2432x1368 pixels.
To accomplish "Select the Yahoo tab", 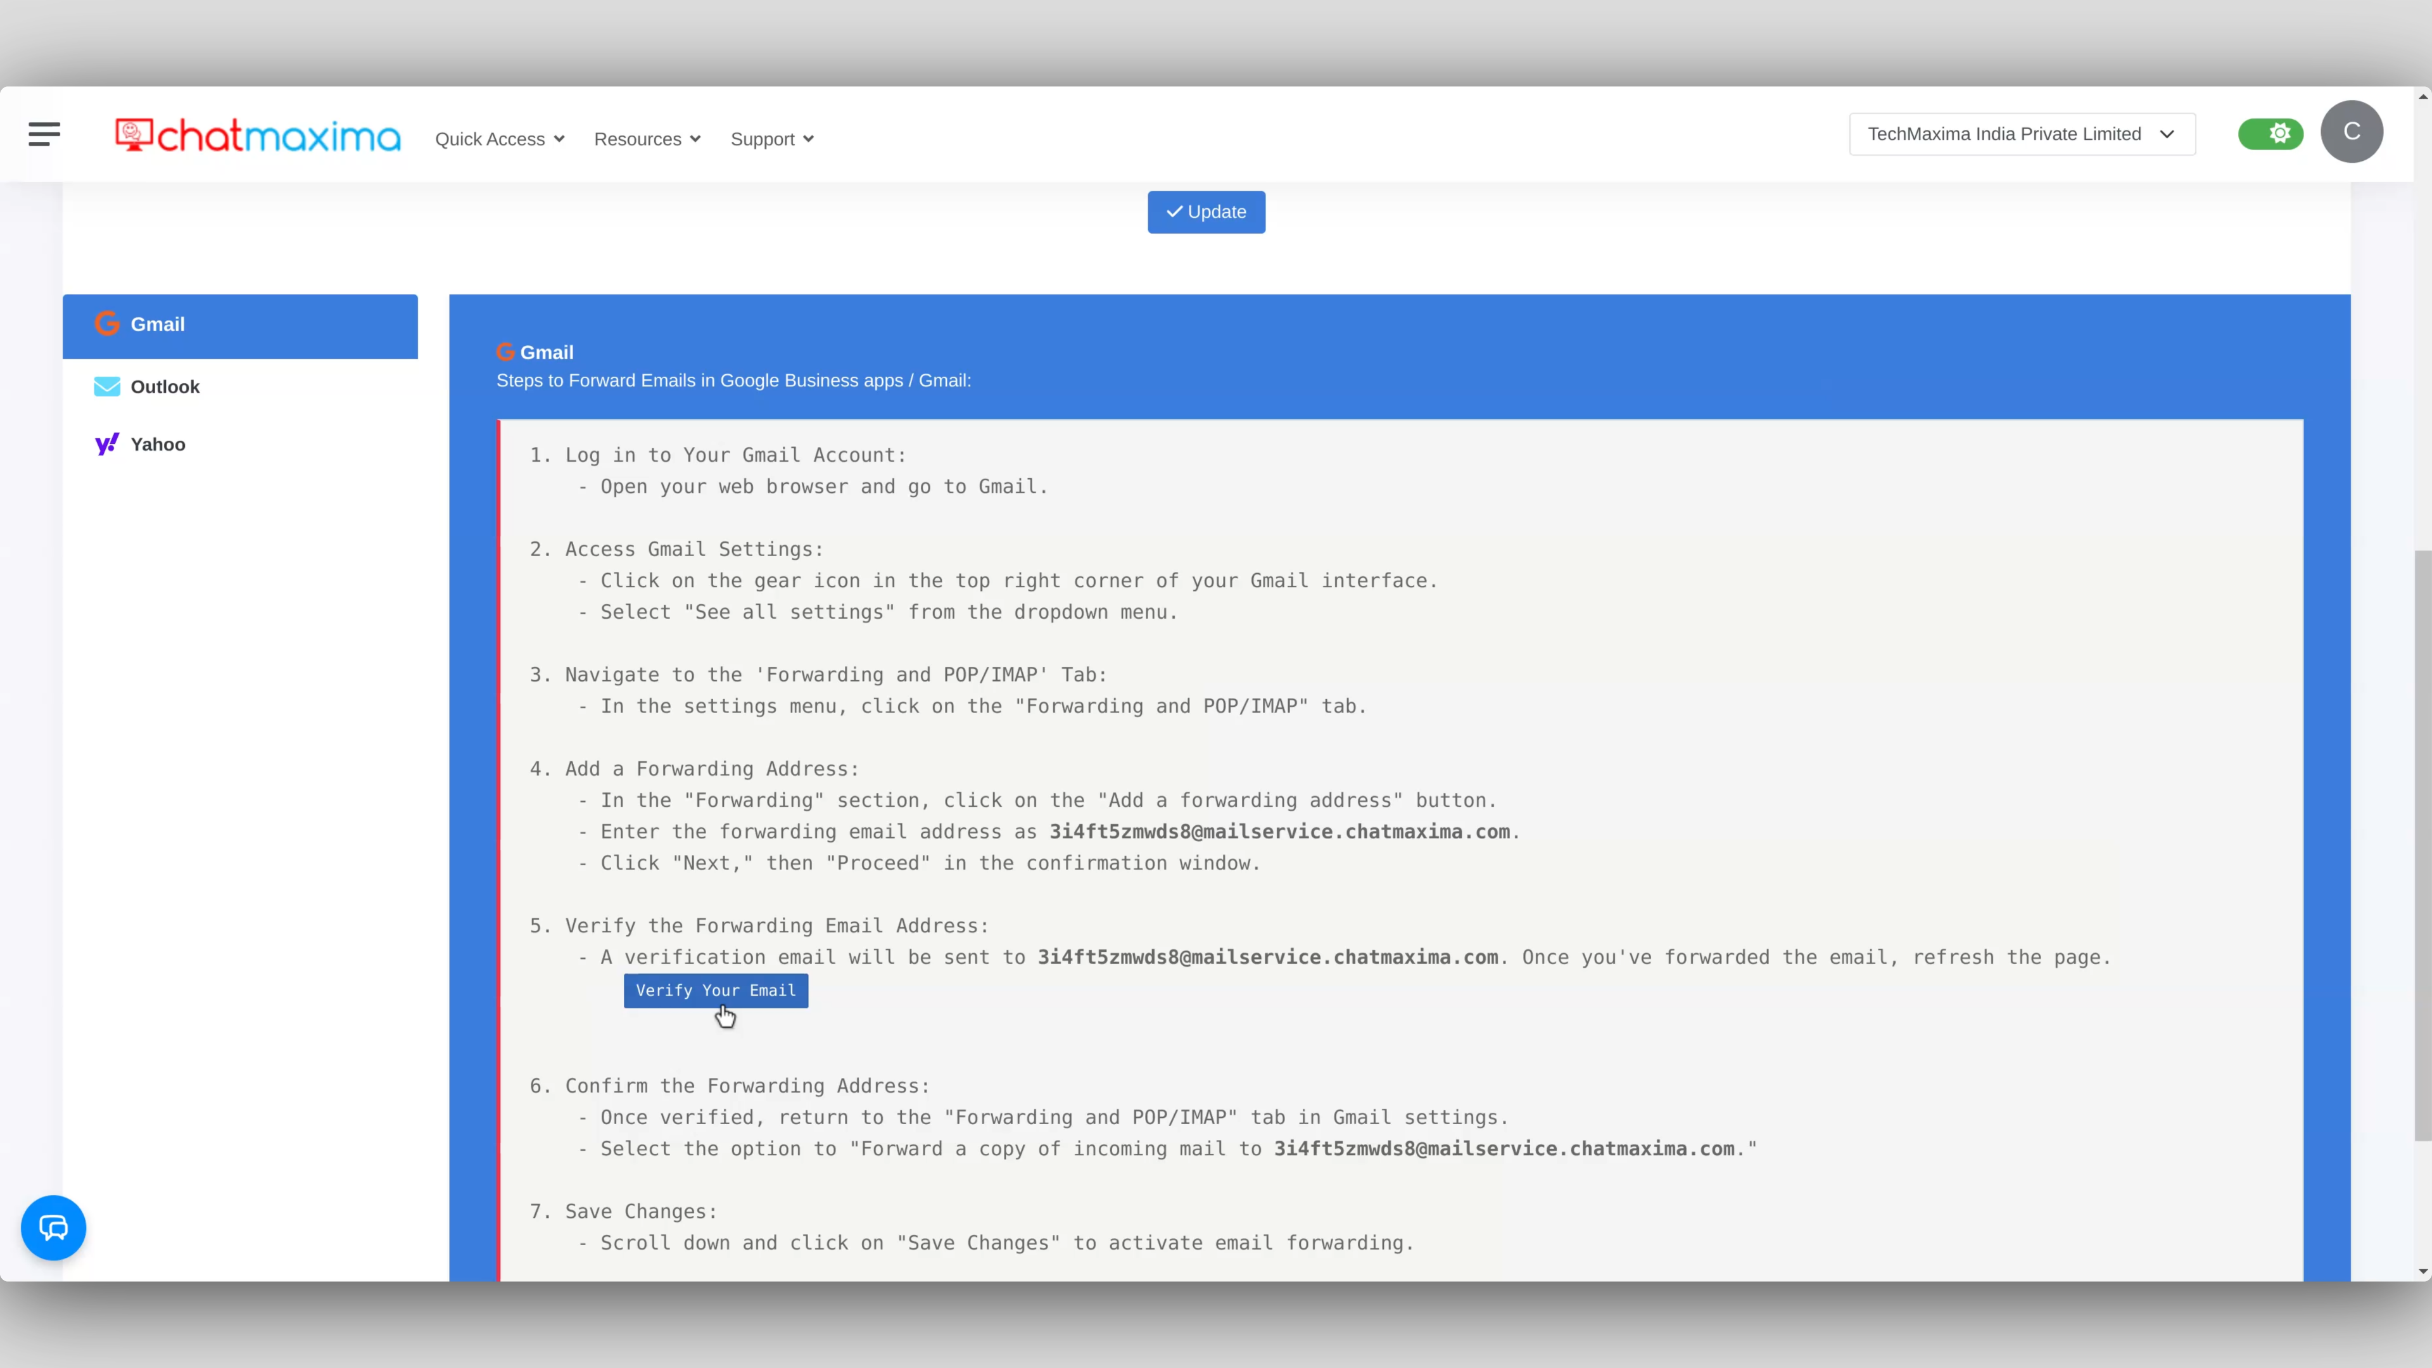I will (240, 445).
